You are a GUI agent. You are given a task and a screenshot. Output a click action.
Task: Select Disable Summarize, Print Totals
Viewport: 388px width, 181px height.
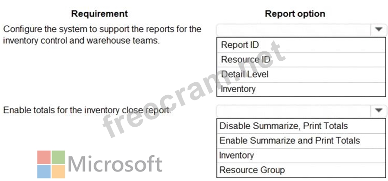301,126
